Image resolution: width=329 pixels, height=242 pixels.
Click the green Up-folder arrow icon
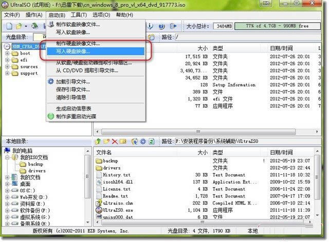click(x=98, y=142)
